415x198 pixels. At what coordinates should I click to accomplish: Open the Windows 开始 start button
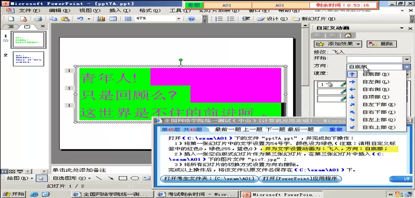[13, 194]
